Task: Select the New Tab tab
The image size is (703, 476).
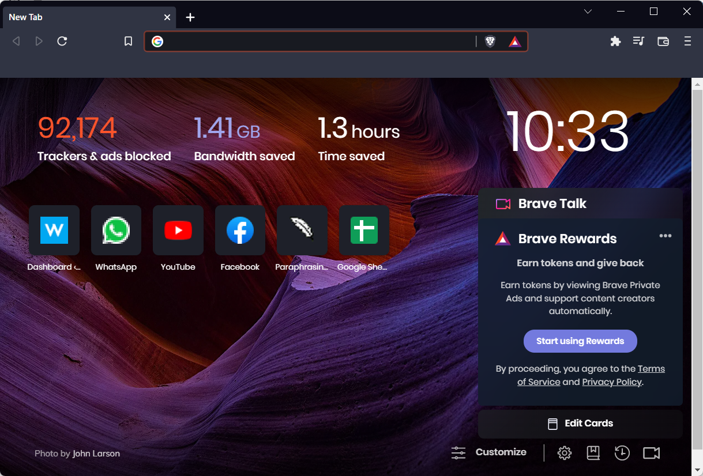Action: tap(89, 17)
